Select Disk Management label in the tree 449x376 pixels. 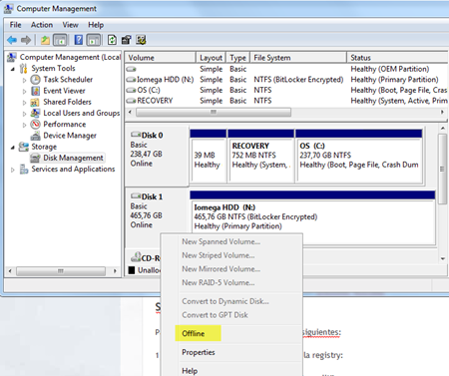73,158
